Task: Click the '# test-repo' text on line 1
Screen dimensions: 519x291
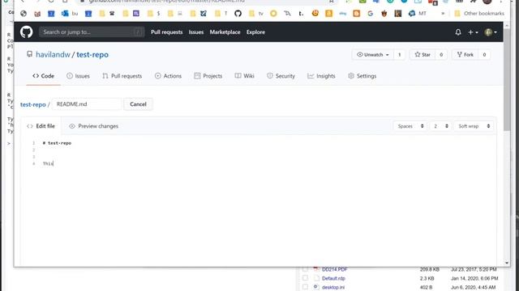Action: pos(57,143)
